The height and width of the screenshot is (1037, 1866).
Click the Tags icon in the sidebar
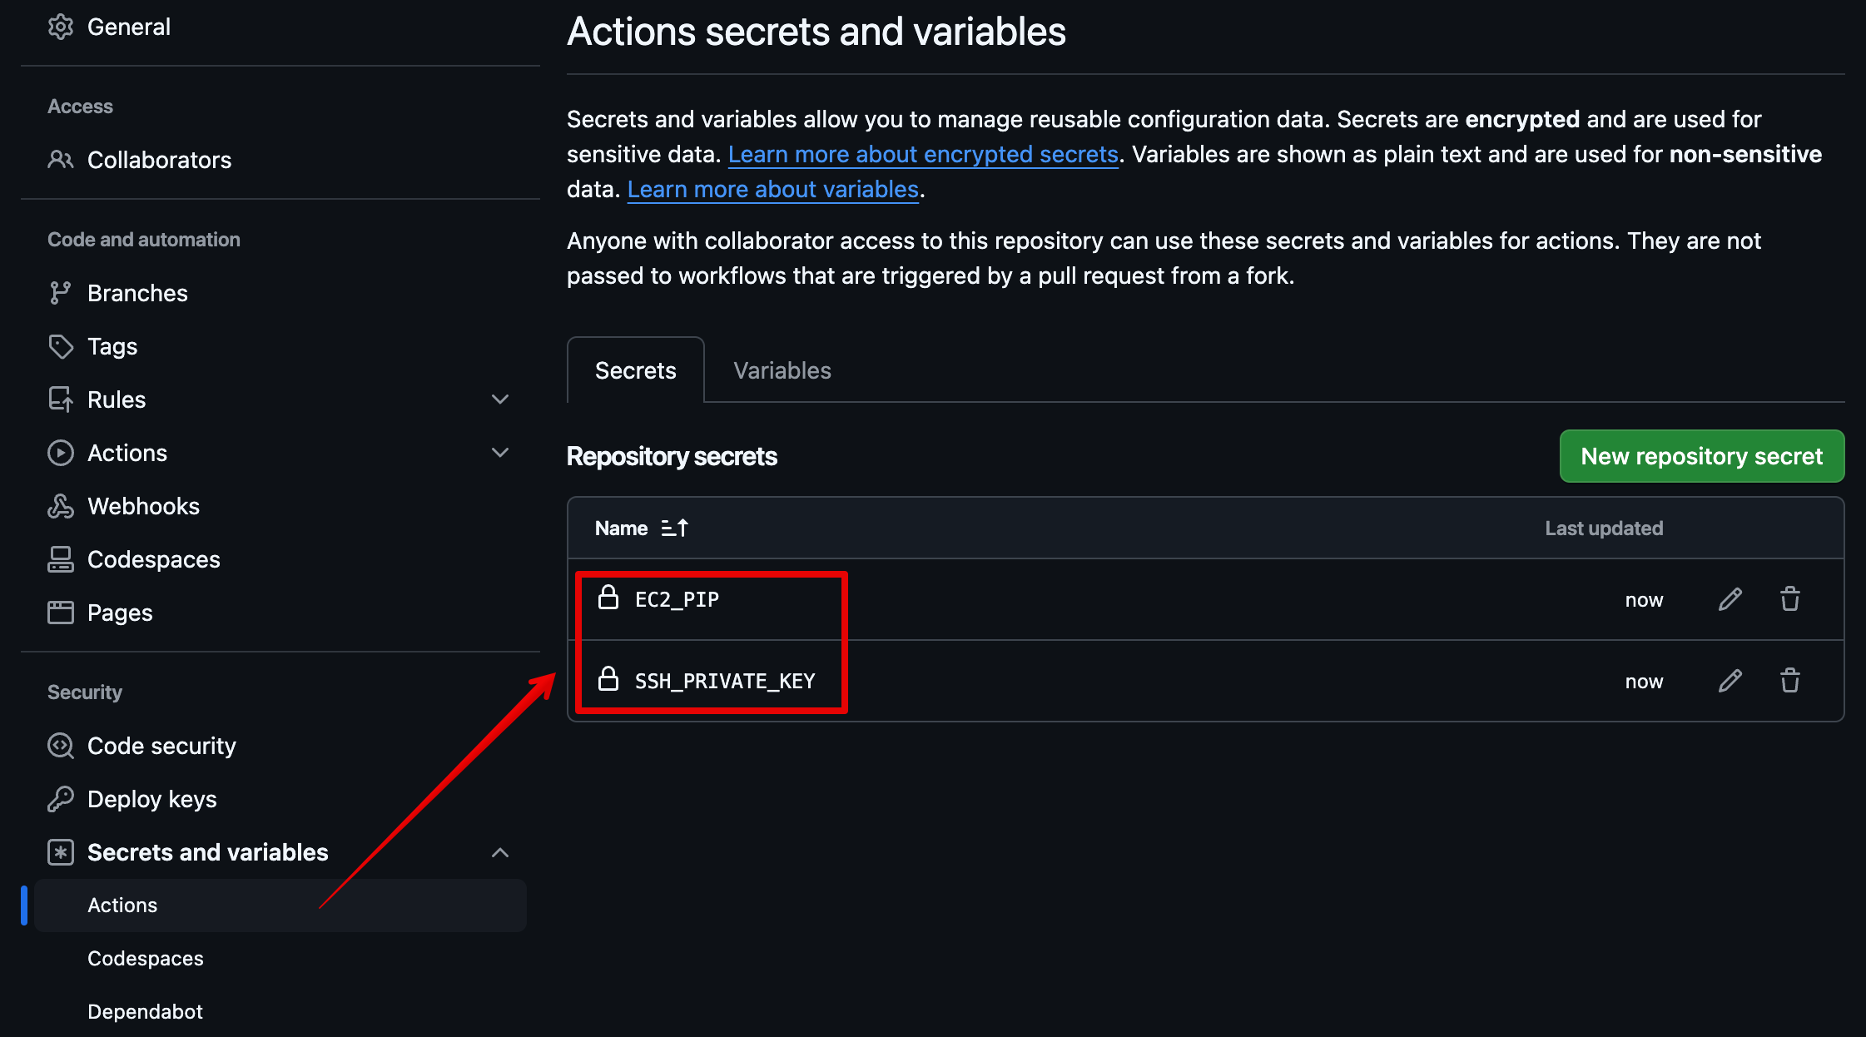(x=61, y=346)
